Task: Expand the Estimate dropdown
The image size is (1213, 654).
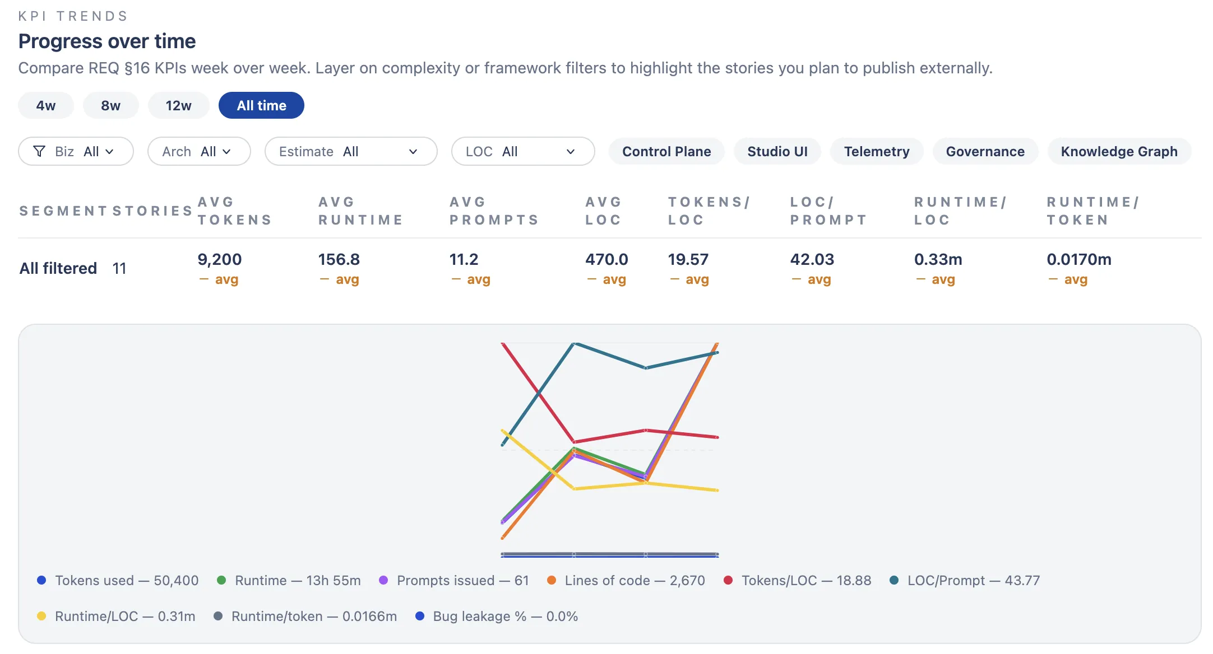Action: click(350, 151)
